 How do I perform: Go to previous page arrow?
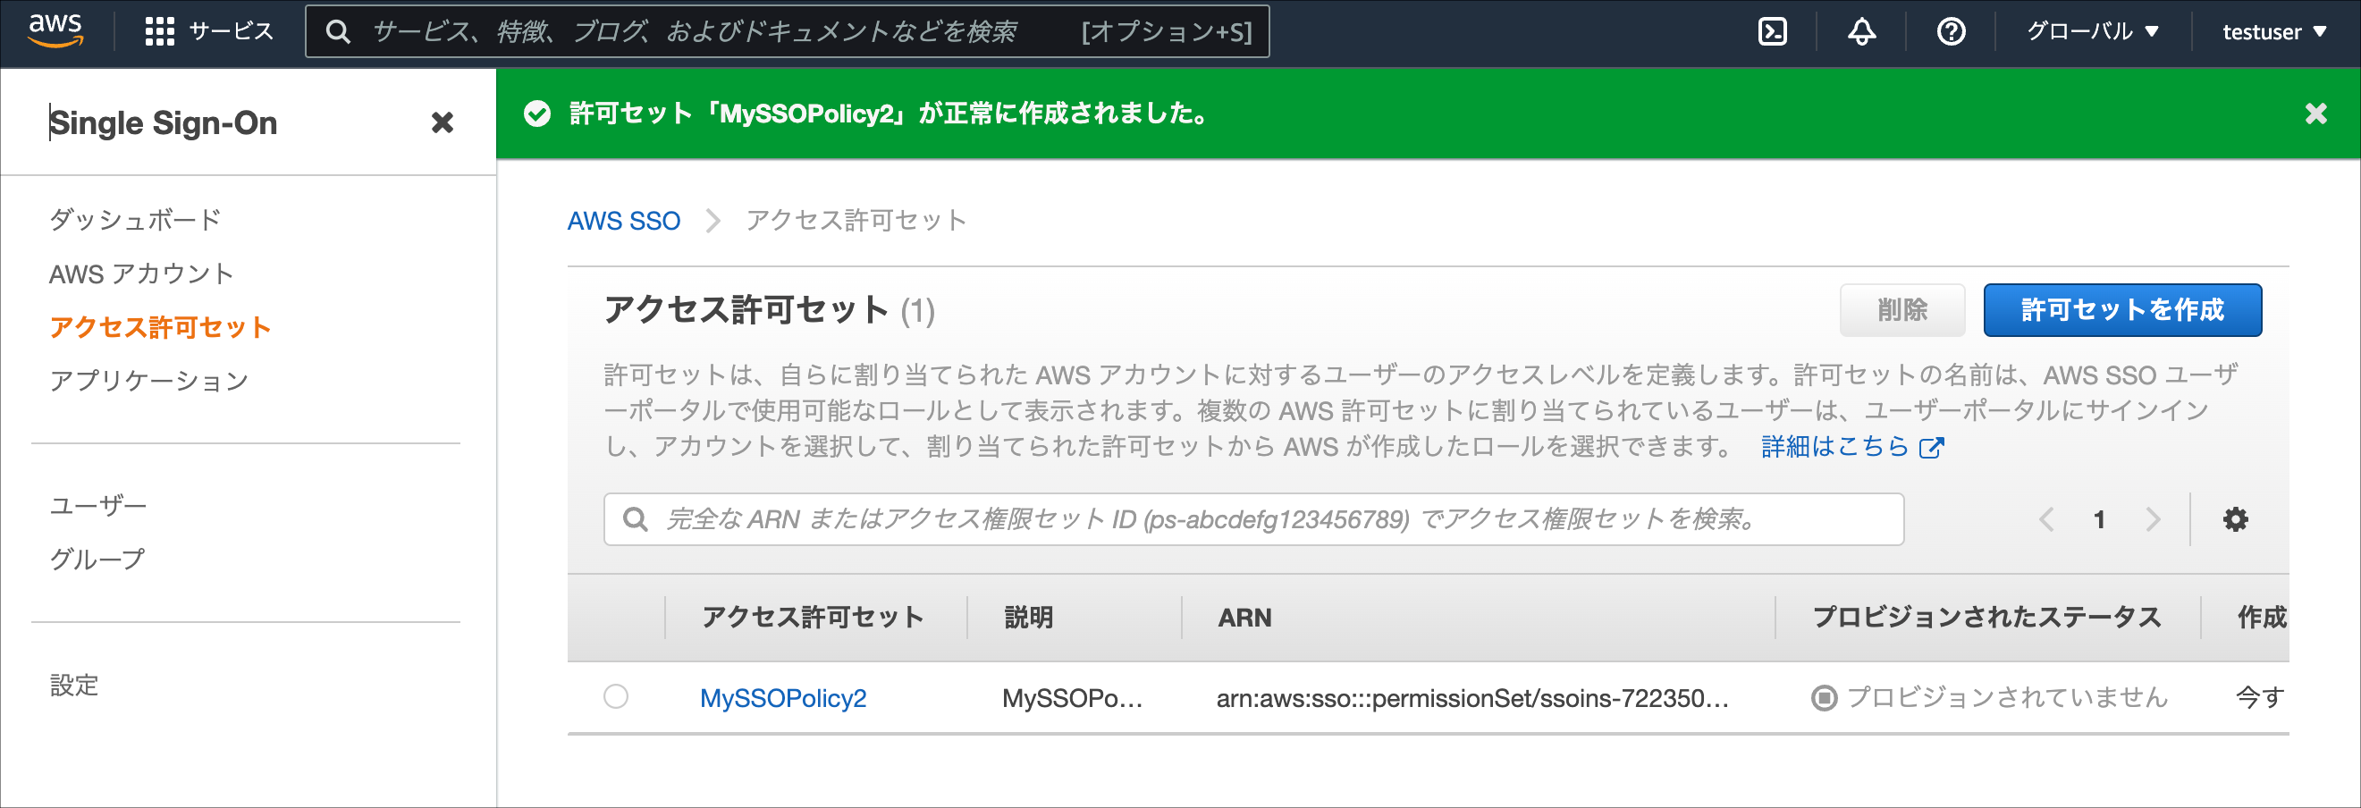[x=2045, y=519]
